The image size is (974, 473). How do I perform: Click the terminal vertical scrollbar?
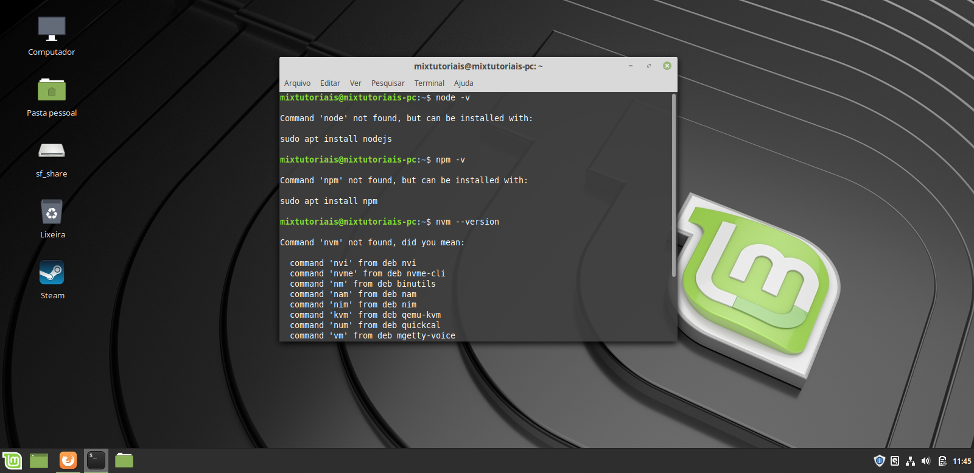(673, 186)
